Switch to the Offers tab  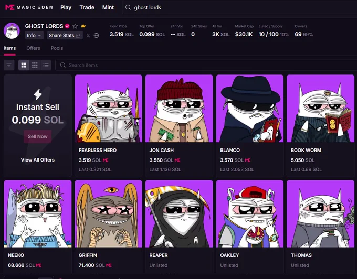click(33, 48)
